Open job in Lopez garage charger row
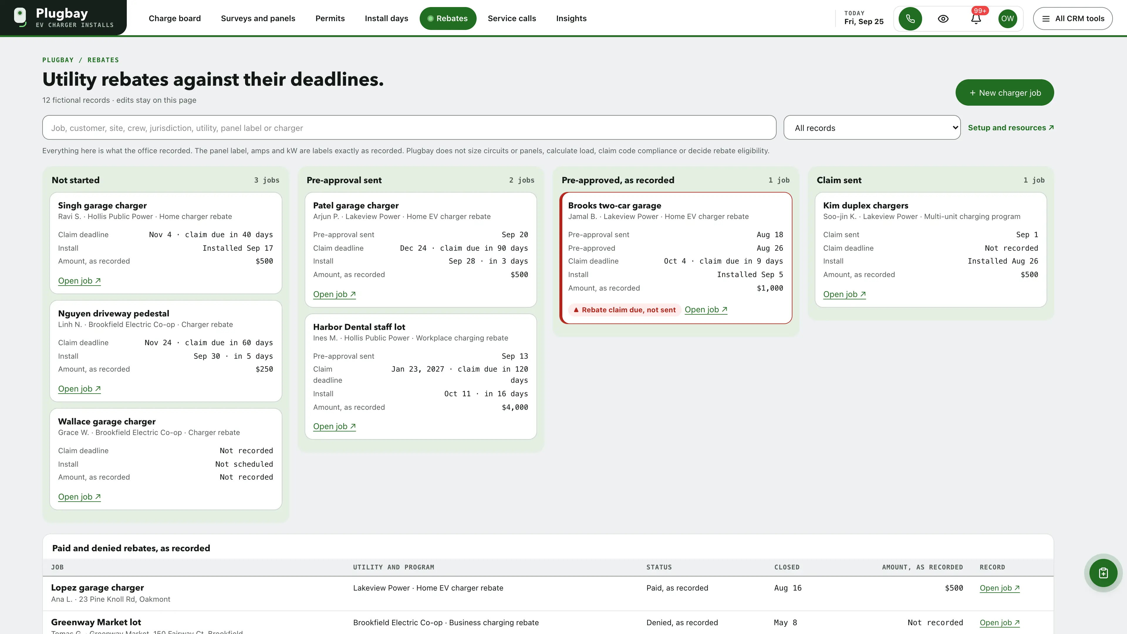The image size is (1127, 634). click(x=1000, y=588)
